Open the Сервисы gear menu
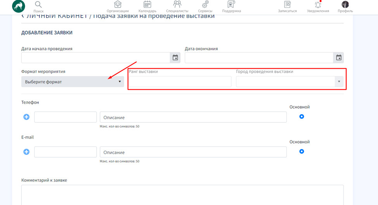 pos(205,5)
